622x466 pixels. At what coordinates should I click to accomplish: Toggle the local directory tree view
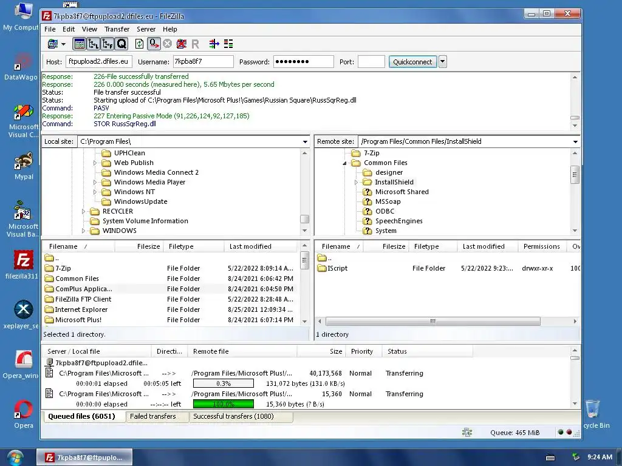point(93,44)
